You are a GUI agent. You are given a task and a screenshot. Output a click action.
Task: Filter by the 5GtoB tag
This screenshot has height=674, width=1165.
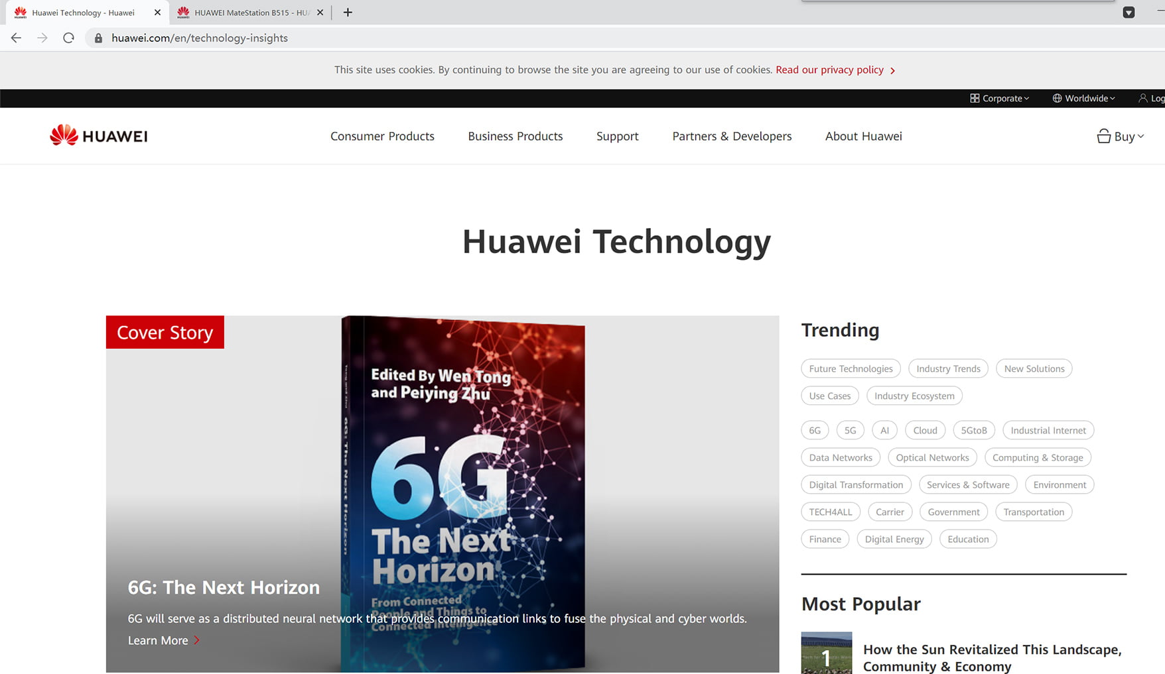[974, 430]
